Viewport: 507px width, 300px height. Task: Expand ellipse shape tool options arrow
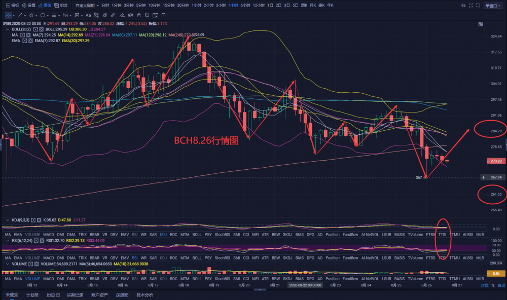tap(48, 16)
